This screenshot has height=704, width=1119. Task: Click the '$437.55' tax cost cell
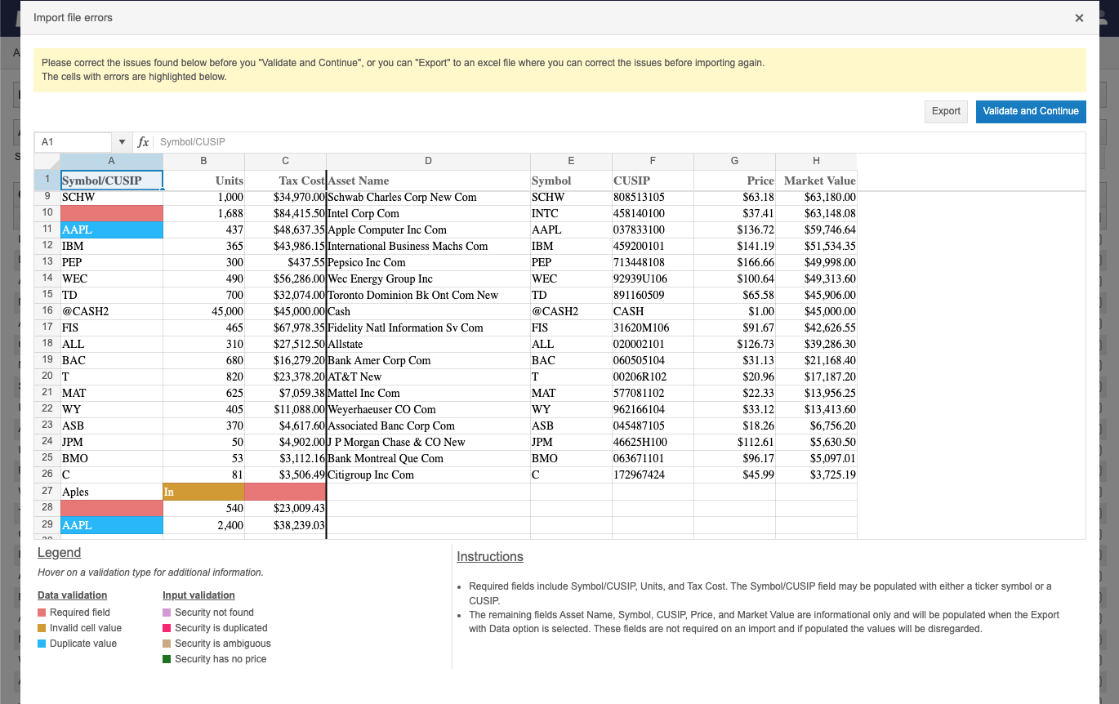pyautogui.click(x=285, y=262)
